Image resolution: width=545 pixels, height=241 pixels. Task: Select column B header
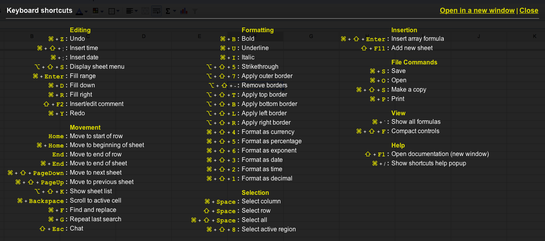32,36
